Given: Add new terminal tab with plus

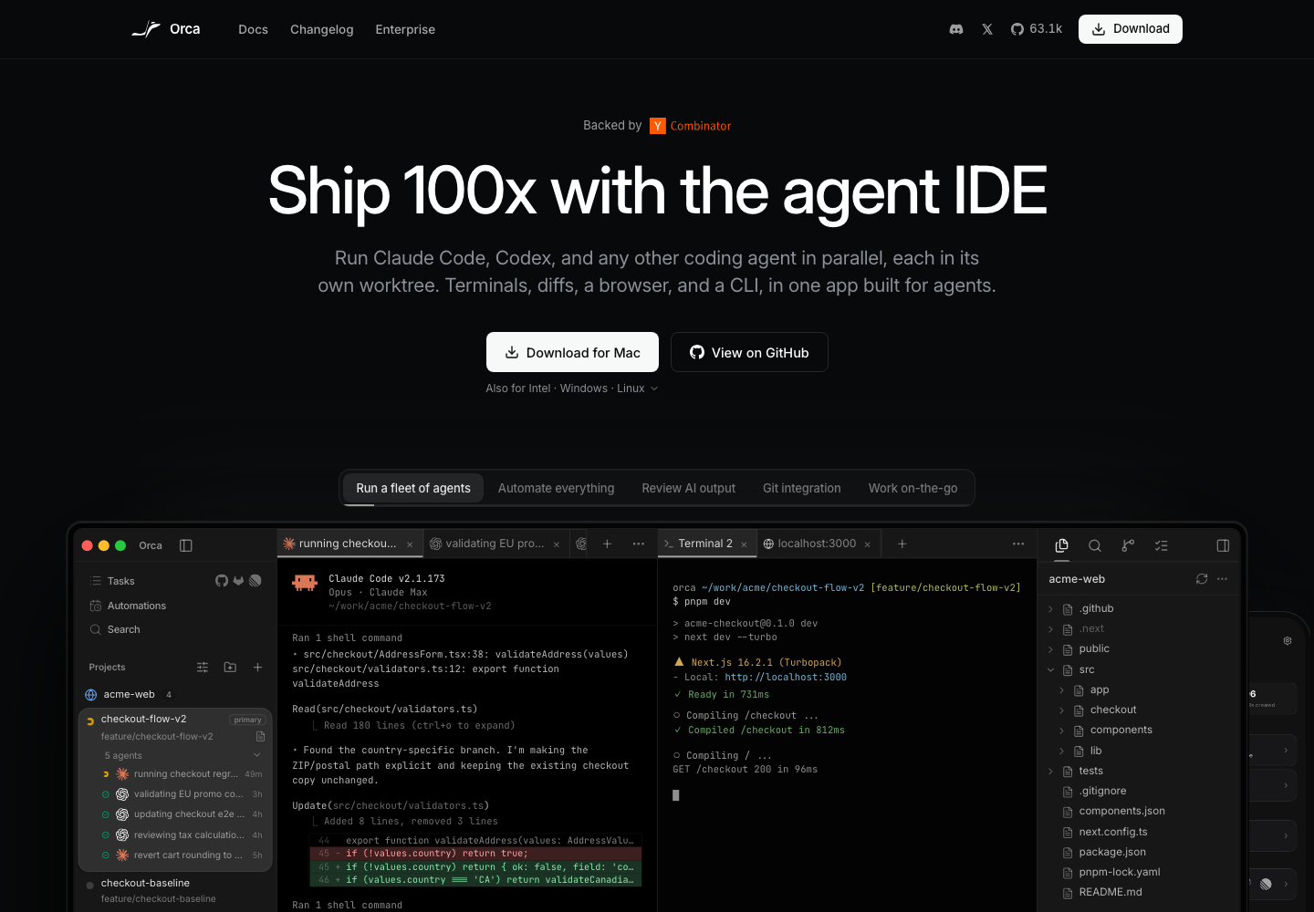Looking at the screenshot, I should (x=902, y=544).
